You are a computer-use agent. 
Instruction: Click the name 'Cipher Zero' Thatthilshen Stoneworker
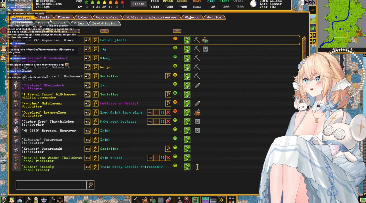(48, 123)
